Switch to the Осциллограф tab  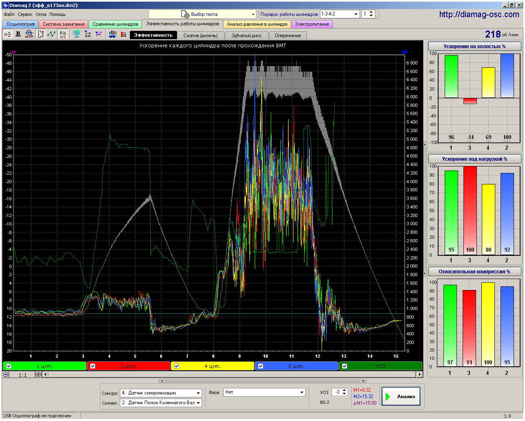[20, 24]
